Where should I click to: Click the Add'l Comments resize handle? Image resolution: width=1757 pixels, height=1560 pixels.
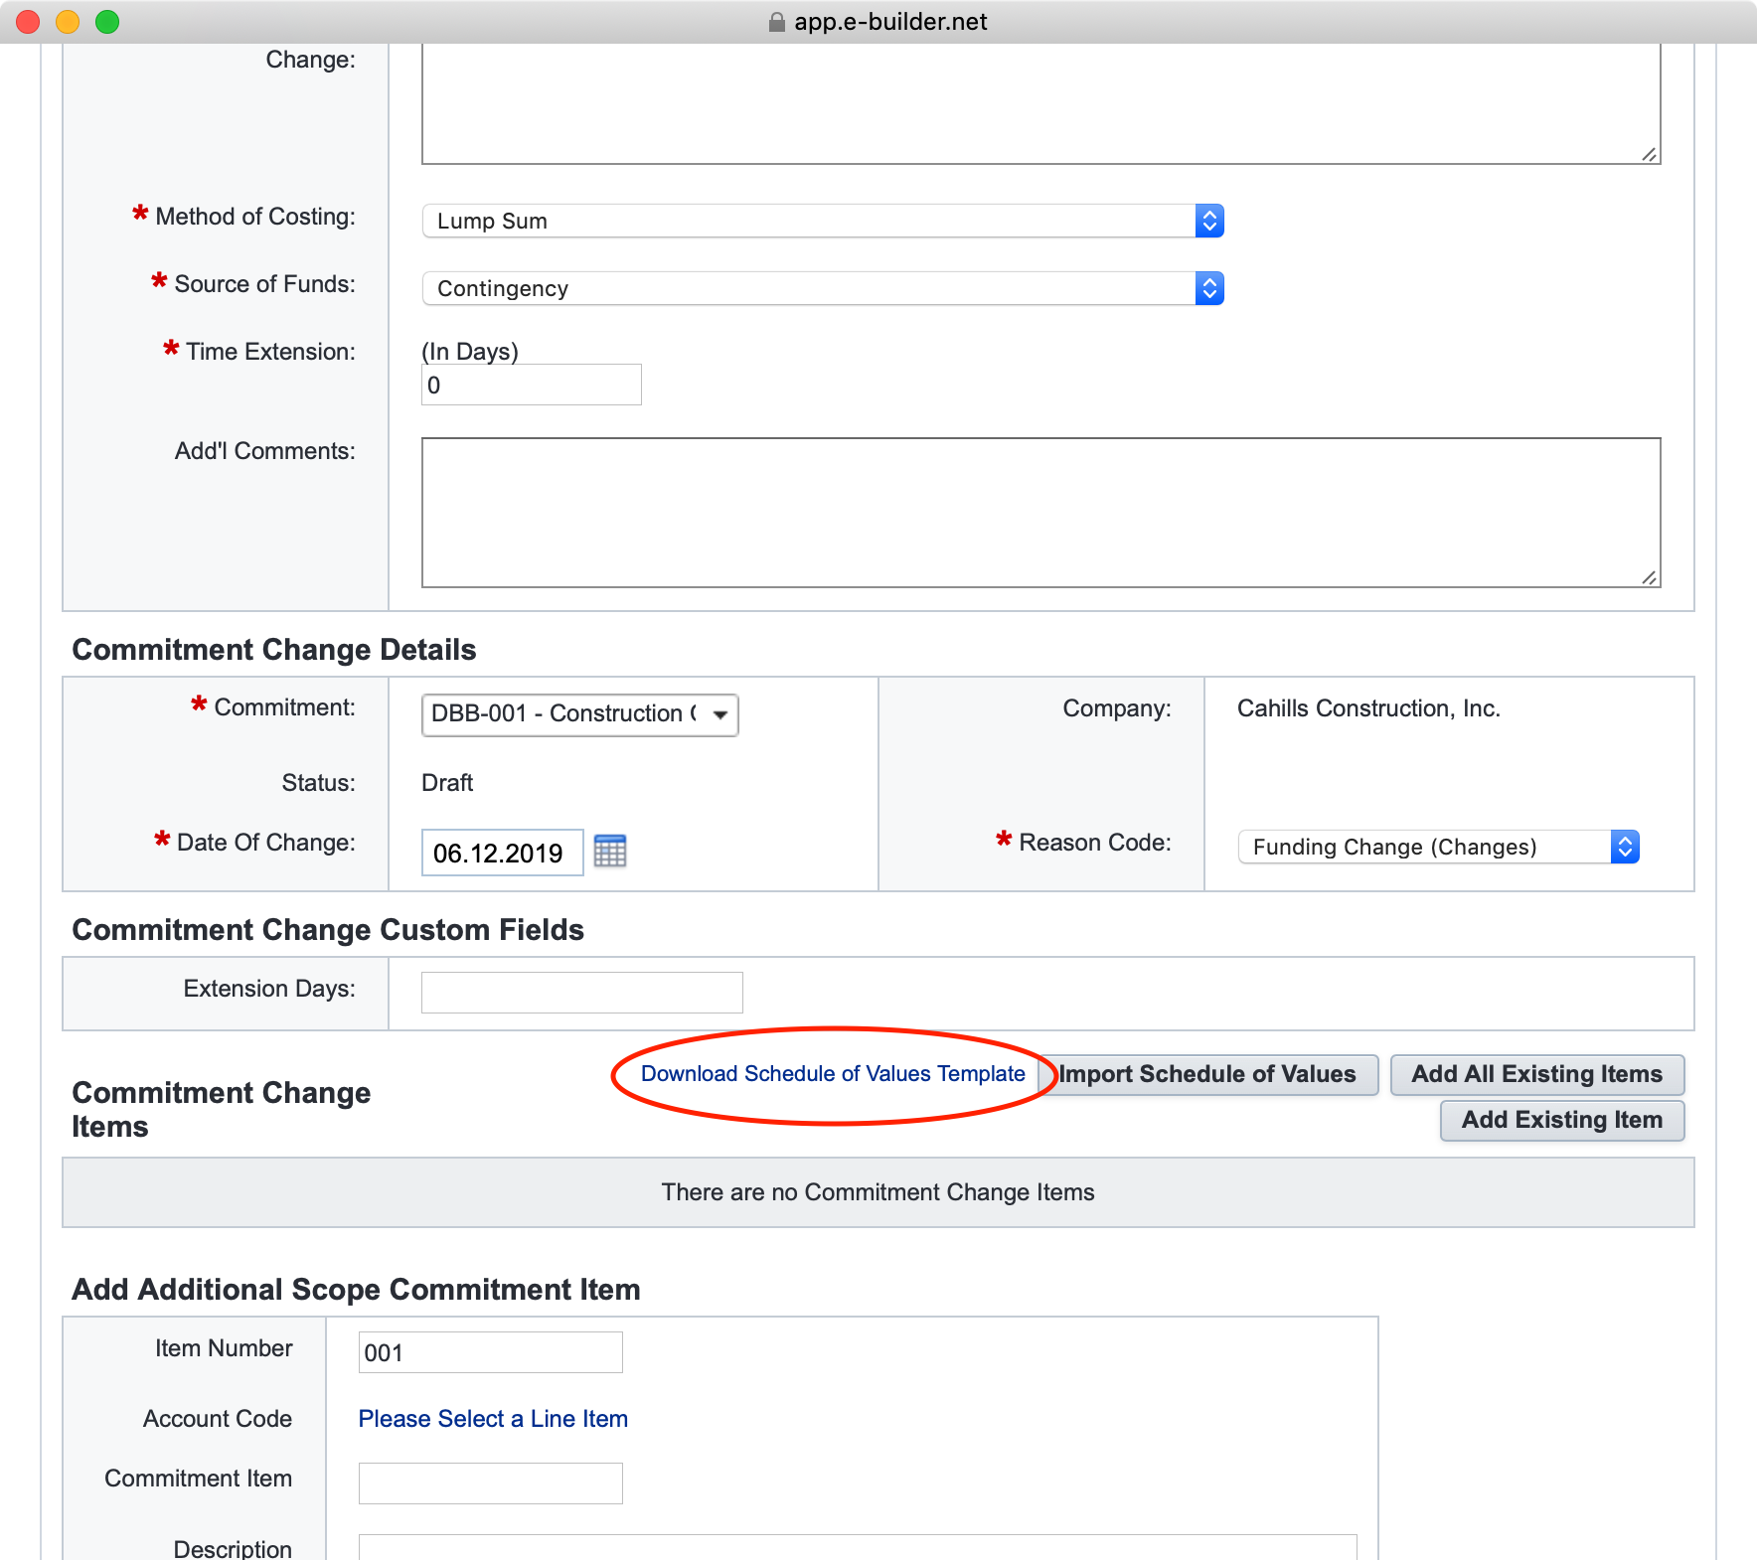click(1650, 577)
